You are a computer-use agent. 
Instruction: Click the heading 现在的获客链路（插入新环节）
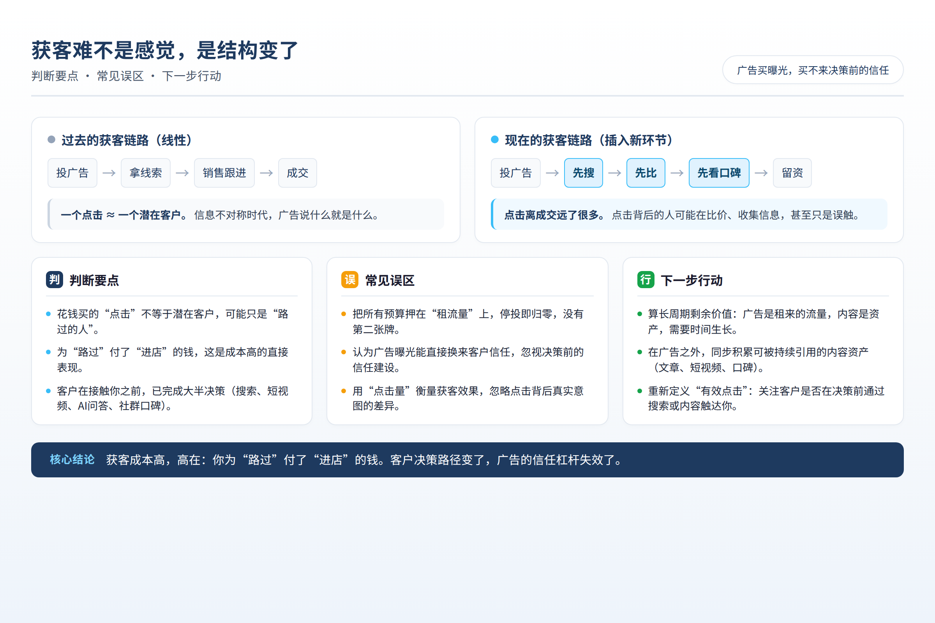click(x=589, y=140)
